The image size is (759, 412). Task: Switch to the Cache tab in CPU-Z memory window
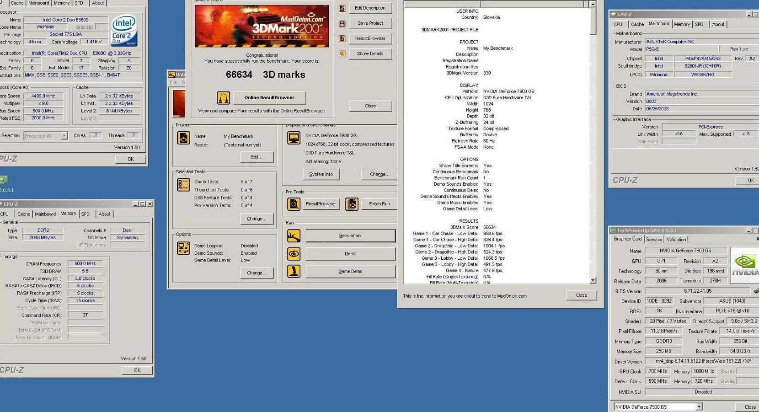coord(23,214)
